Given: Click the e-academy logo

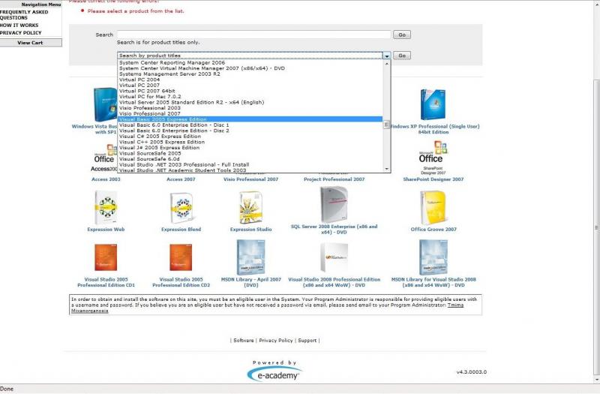Looking at the screenshot, I should click(274, 374).
